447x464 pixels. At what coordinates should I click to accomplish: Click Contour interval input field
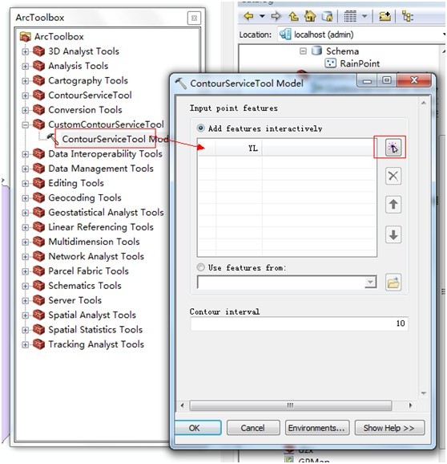(x=299, y=324)
